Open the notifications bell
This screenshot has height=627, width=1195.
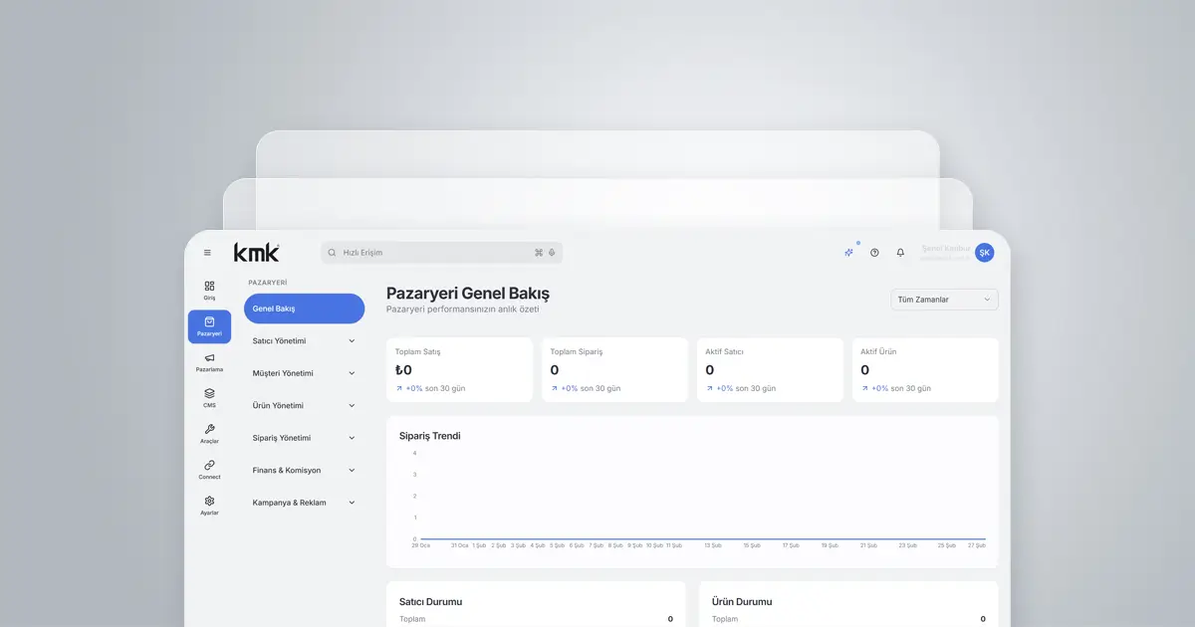coord(900,253)
